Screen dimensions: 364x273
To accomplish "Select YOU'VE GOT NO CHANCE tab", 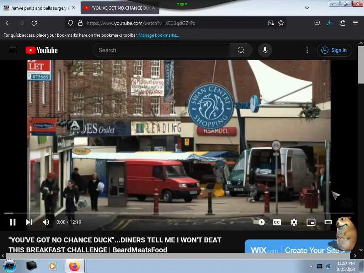I will [x=120, y=8].
